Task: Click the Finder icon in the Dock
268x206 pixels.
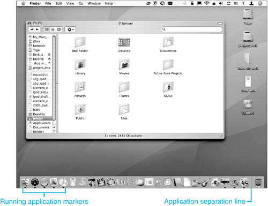Action: 25,182
